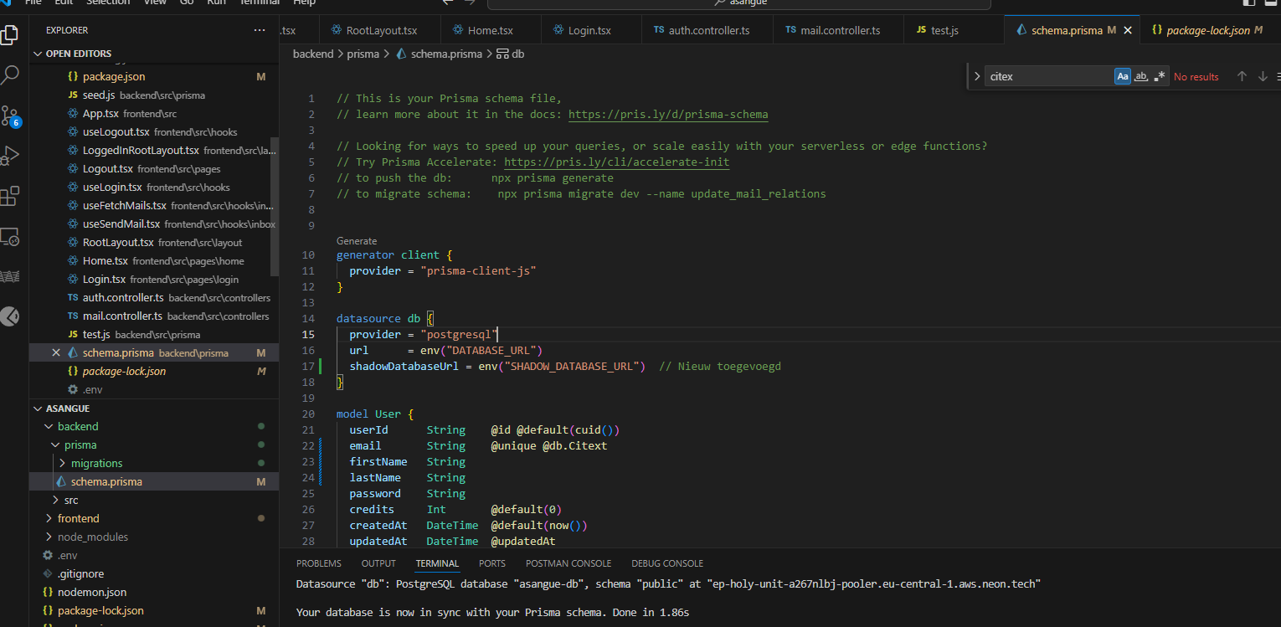The height and width of the screenshot is (627, 1281).
Task: Expand the replace field in find widget
Action: [x=976, y=76]
